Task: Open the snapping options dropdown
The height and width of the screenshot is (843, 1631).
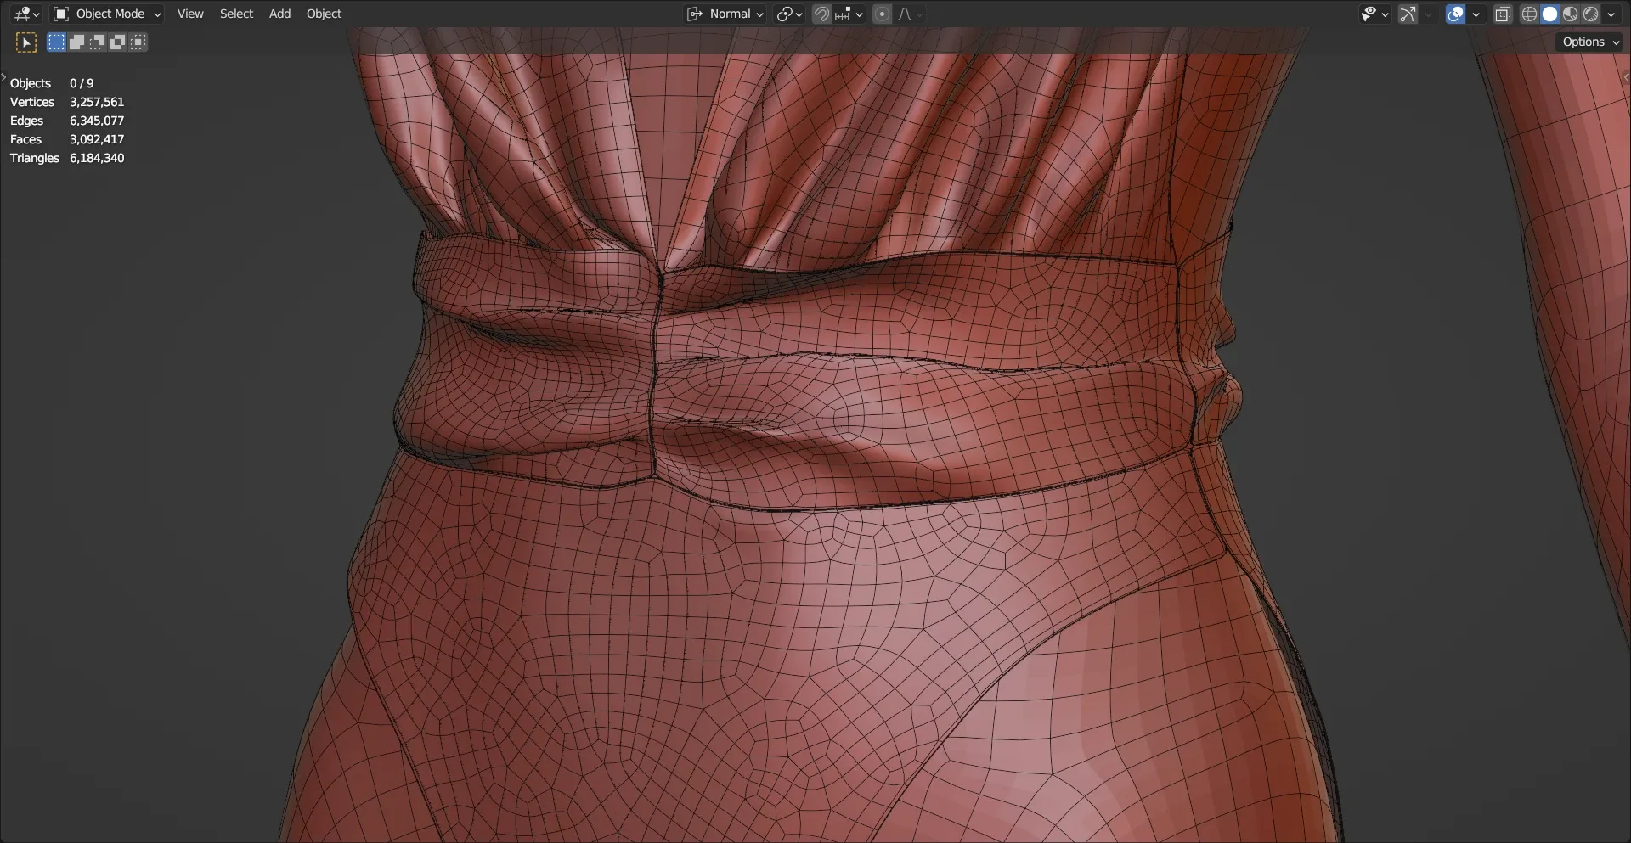Action: pos(849,14)
